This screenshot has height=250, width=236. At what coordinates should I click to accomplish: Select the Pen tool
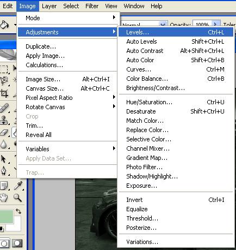pyautogui.click(x=4, y=171)
